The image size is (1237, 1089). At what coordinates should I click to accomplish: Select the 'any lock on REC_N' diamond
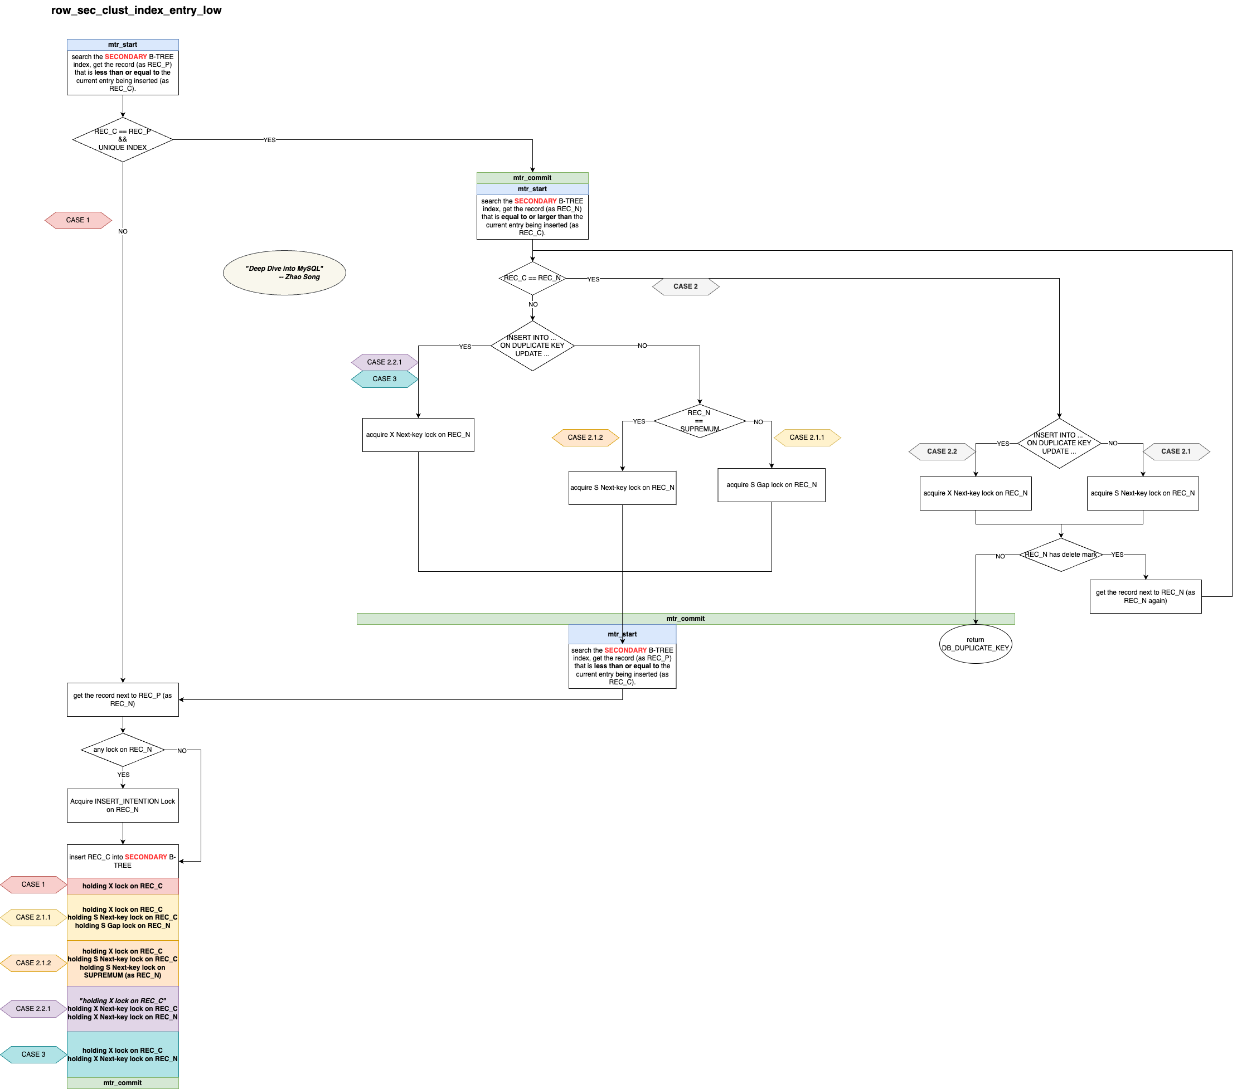[x=123, y=750]
